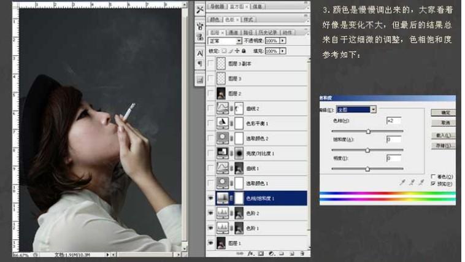Switch to the 路径 paths tab
The image size is (465, 262).
point(248,33)
